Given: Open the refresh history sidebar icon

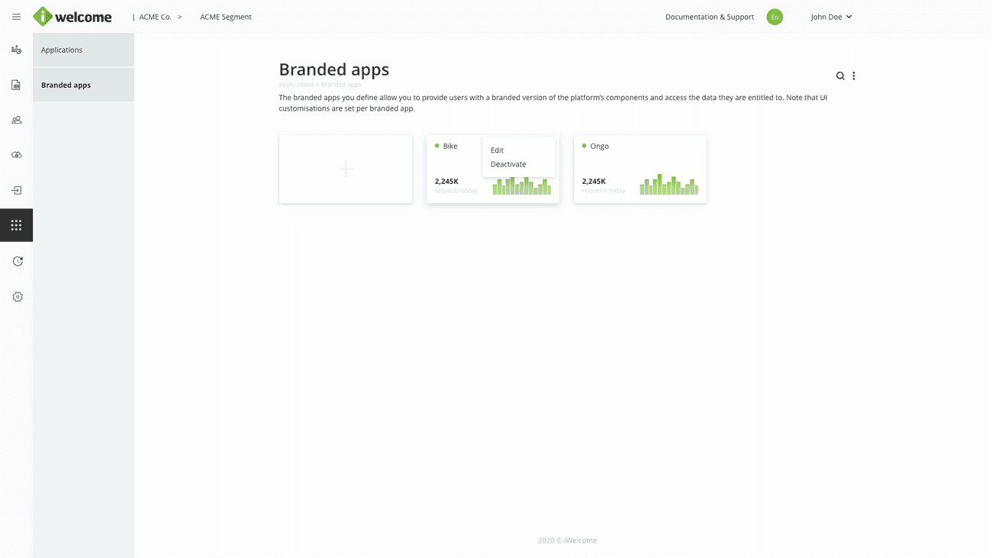Looking at the screenshot, I should pos(18,261).
